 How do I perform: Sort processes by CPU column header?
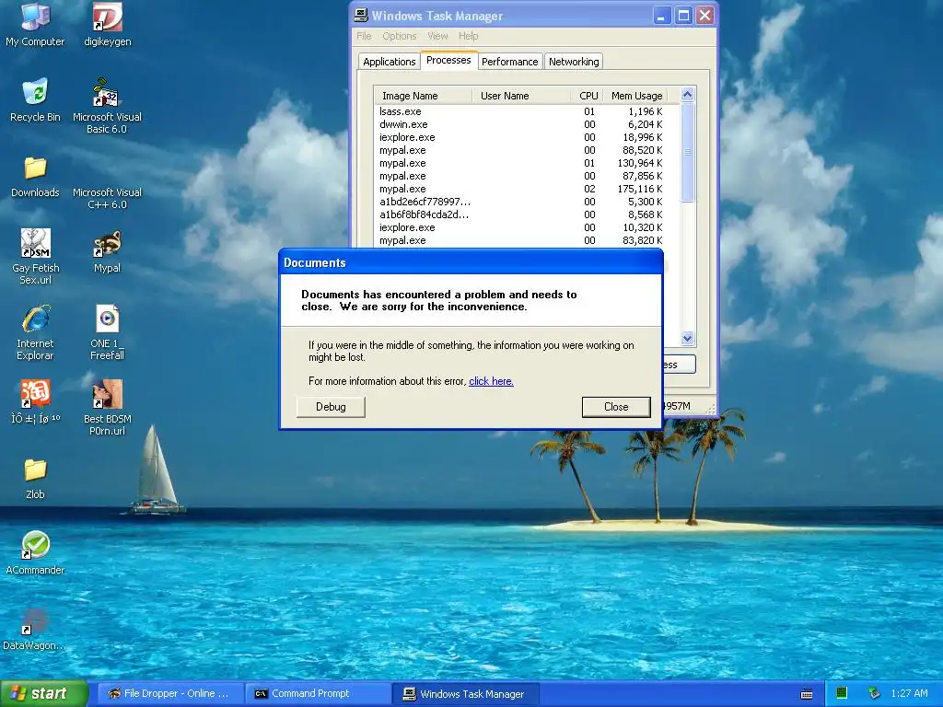[x=587, y=96]
